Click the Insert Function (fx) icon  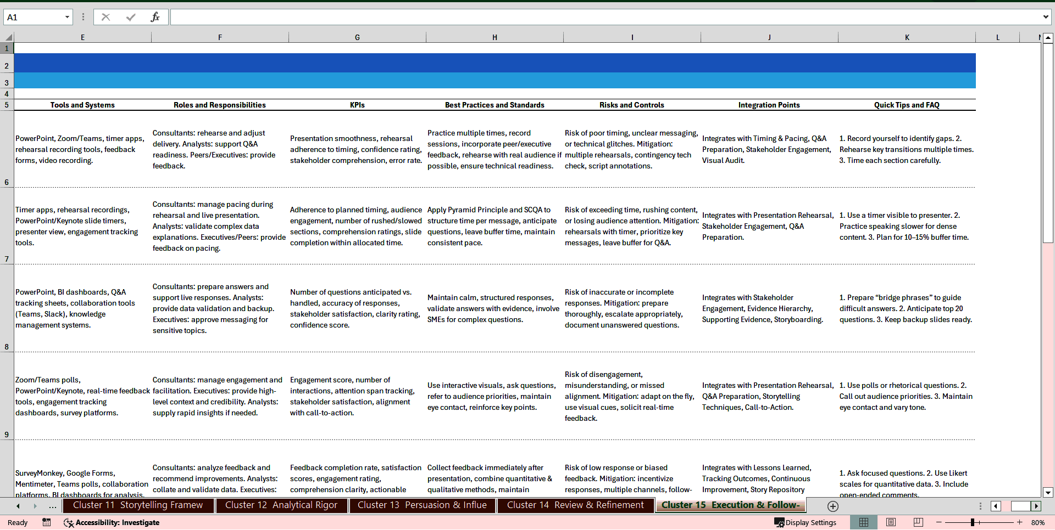pyautogui.click(x=156, y=17)
